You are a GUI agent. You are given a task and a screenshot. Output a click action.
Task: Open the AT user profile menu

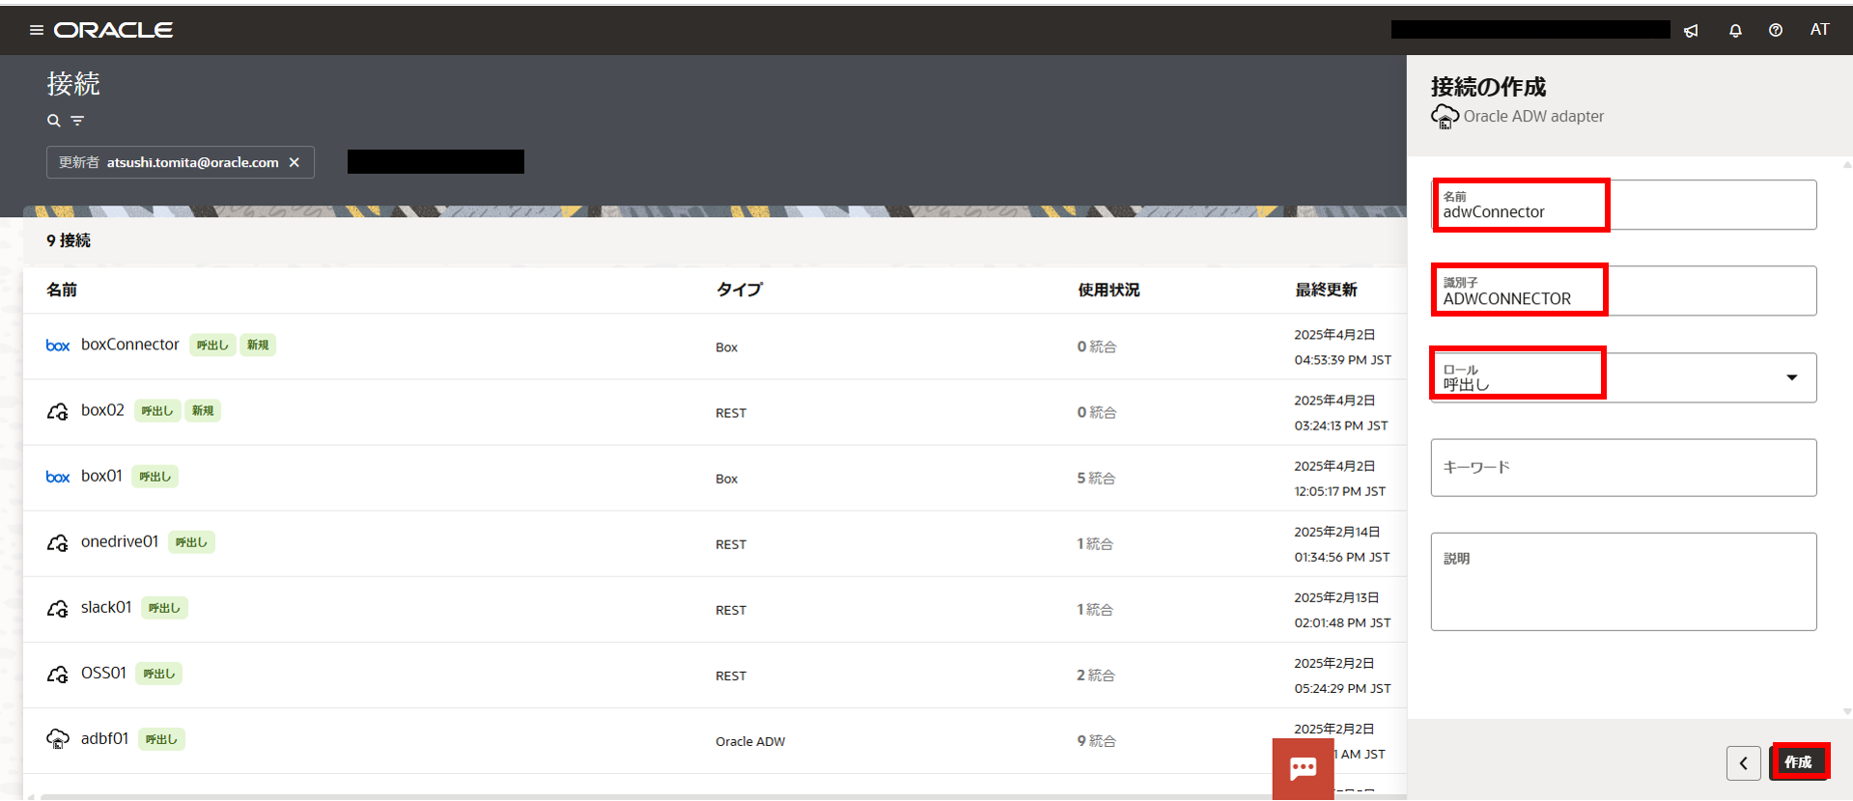pyautogui.click(x=1819, y=30)
